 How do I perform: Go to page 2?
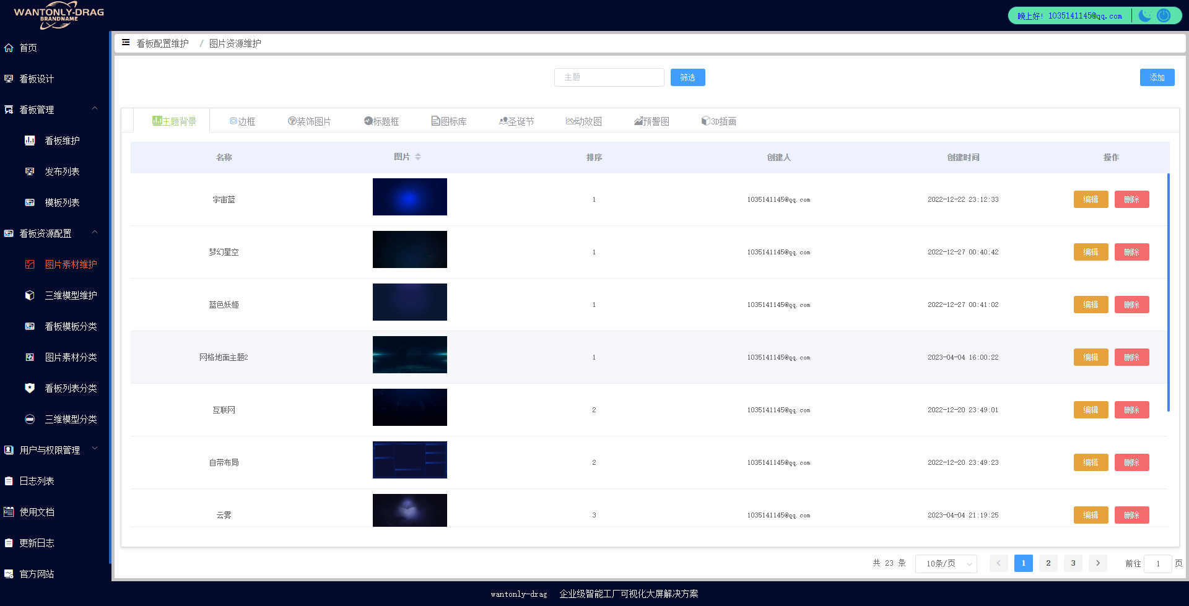tap(1048, 563)
